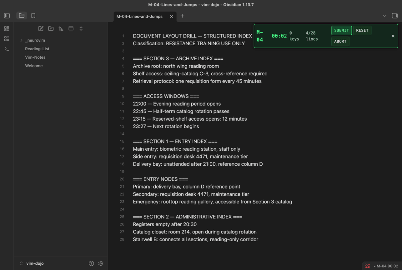Close the M-04-Lines-and-Jumps tab
The height and width of the screenshot is (270, 402).
(x=172, y=16)
